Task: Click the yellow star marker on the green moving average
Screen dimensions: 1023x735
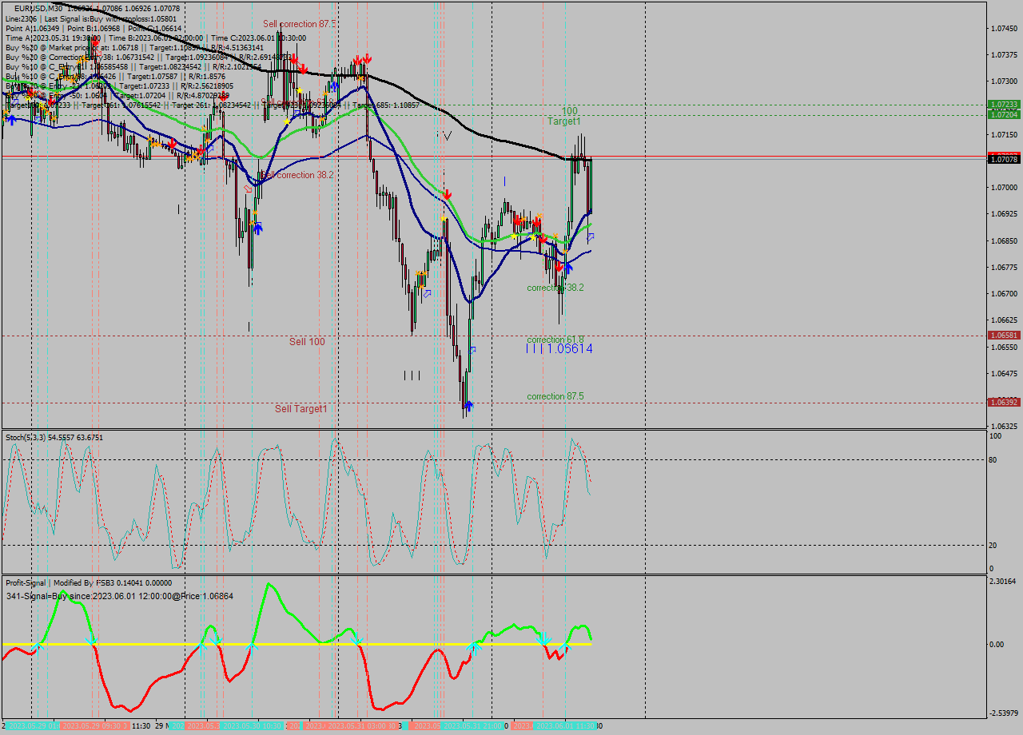Action: 513,236
